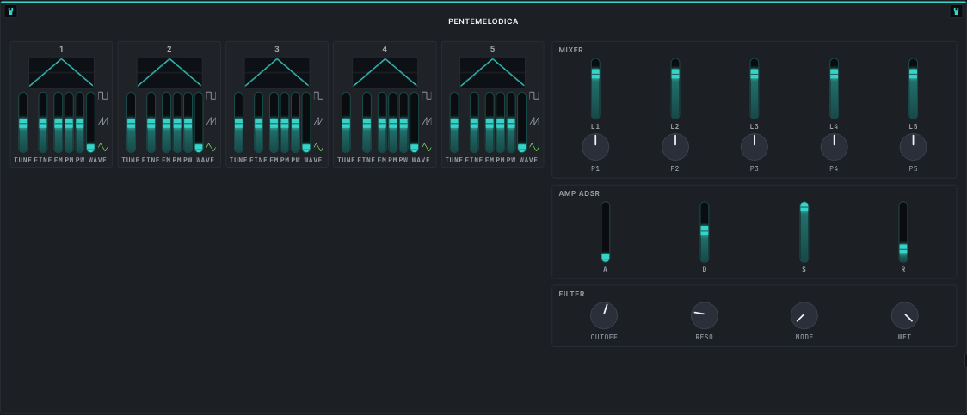The image size is (967, 415).
Task: Click oscillator 3 TUNE slider
Action: [x=238, y=123]
